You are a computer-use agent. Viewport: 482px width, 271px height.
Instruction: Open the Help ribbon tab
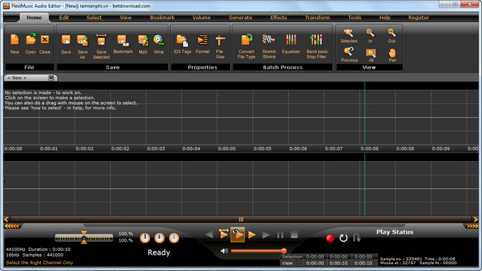[x=384, y=17]
